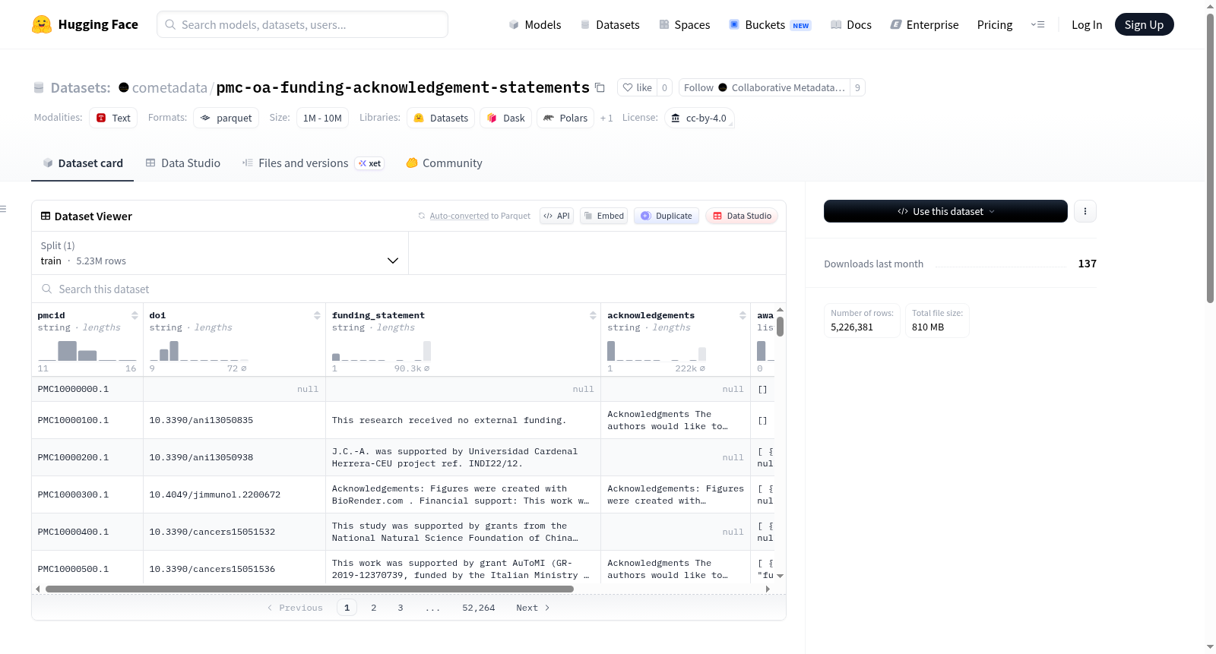Sort the funding_statement column
The image size is (1216, 654).
593,315
